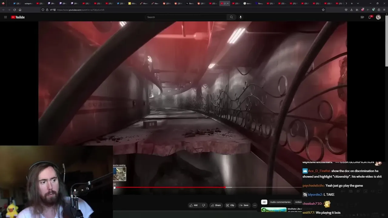Switch to the Revie browser tab
Viewport: 388px width, 218px height.
[x=190, y=3]
